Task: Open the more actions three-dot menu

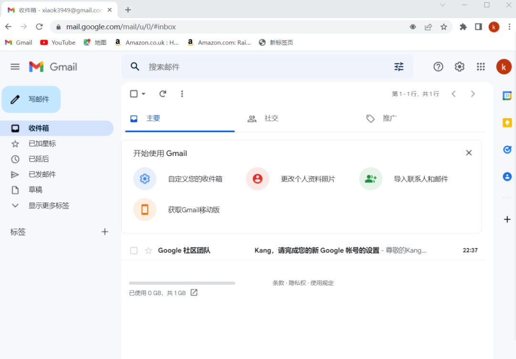Action: click(182, 93)
